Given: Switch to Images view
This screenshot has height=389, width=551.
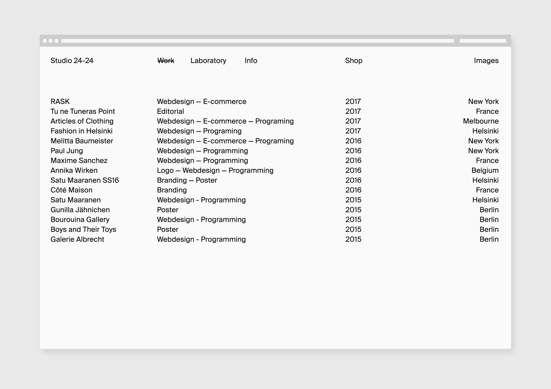Looking at the screenshot, I should tap(486, 61).
